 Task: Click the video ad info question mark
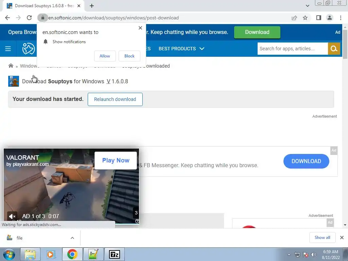[x=137, y=221]
